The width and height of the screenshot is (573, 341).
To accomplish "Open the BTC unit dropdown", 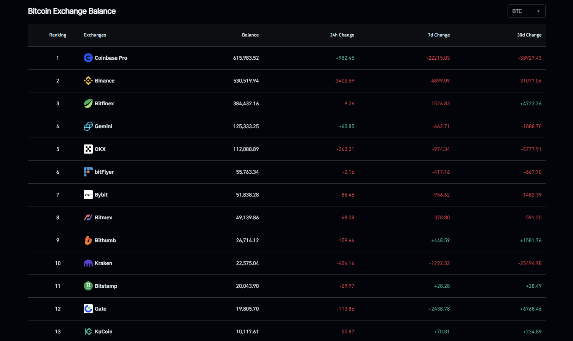I will 526,11.
